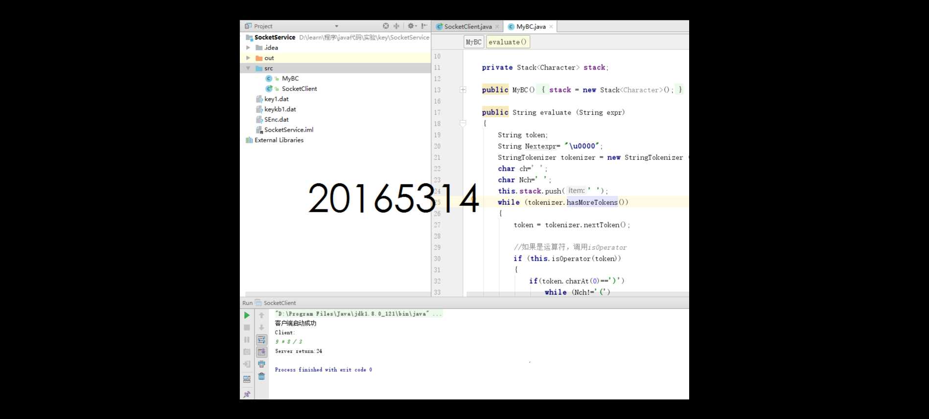This screenshot has height=419, width=929.
Task: Select External Libraries in project tree
Action: 279,140
